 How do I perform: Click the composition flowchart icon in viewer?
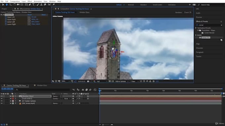click(150, 81)
